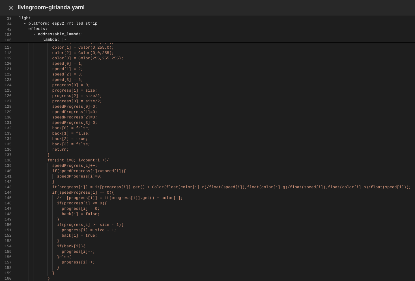Click line number 138 in gutter
This screenshot has width=415, height=281.
tap(8, 160)
